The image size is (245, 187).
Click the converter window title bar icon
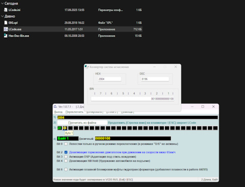tap(86, 67)
